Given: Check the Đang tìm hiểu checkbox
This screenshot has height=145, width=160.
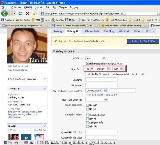Looking at the screenshot, I should (x=88, y=123).
